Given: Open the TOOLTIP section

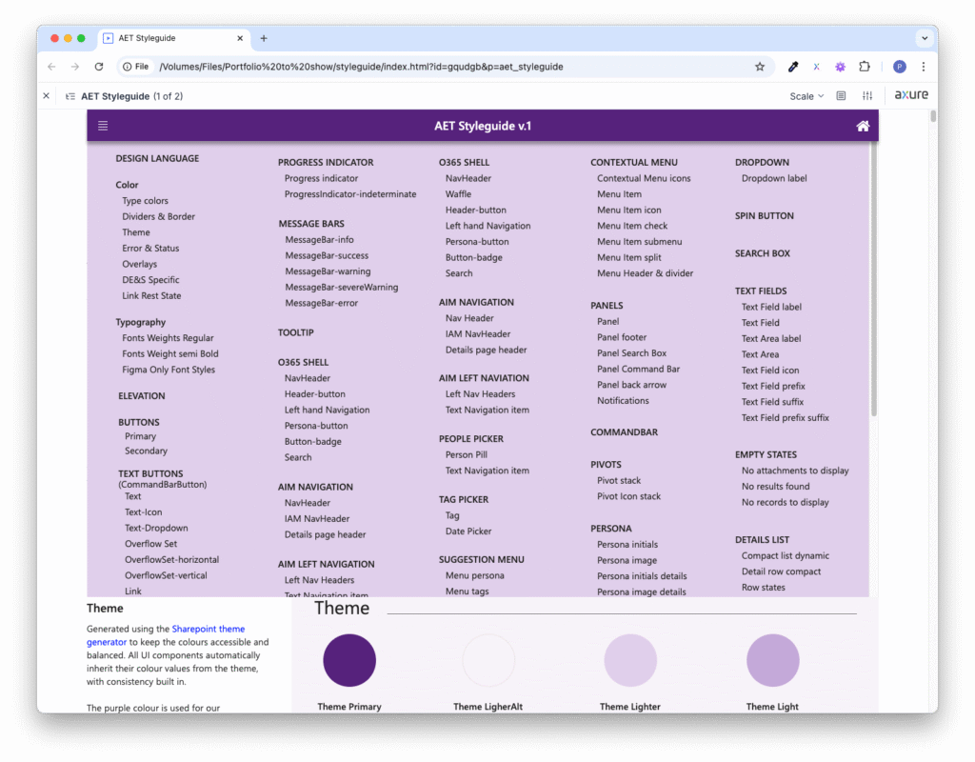Looking at the screenshot, I should pos(296,332).
